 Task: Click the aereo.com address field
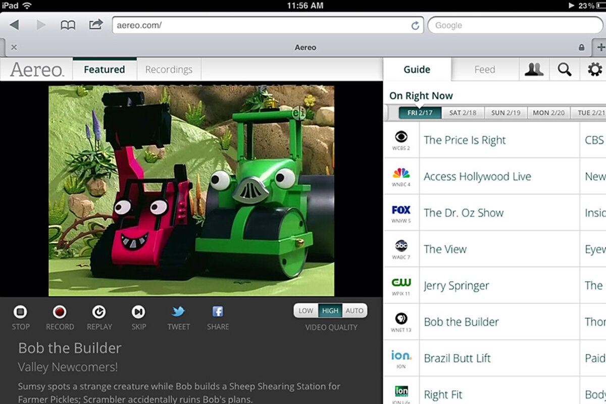pyautogui.click(x=268, y=25)
